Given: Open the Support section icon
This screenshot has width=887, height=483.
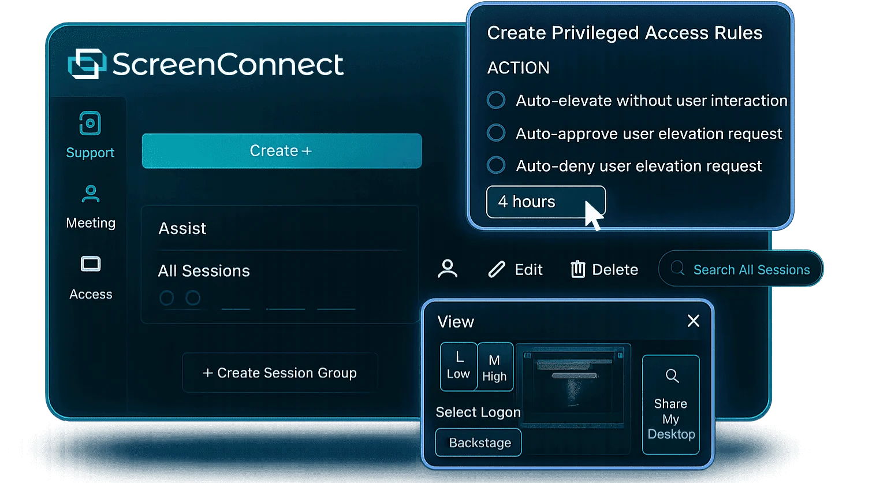Looking at the screenshot, I should click(x=90, y=123).
